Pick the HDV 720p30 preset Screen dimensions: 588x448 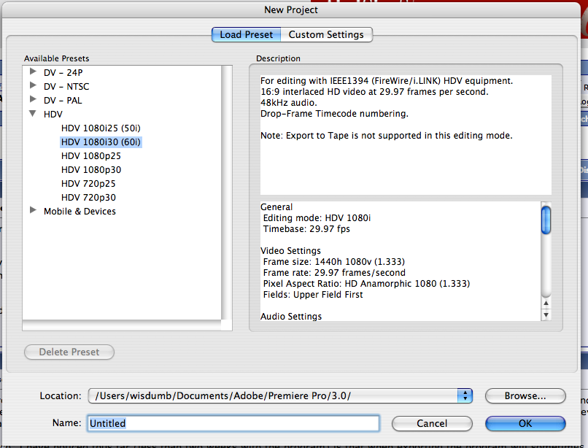tap(88, 198)
